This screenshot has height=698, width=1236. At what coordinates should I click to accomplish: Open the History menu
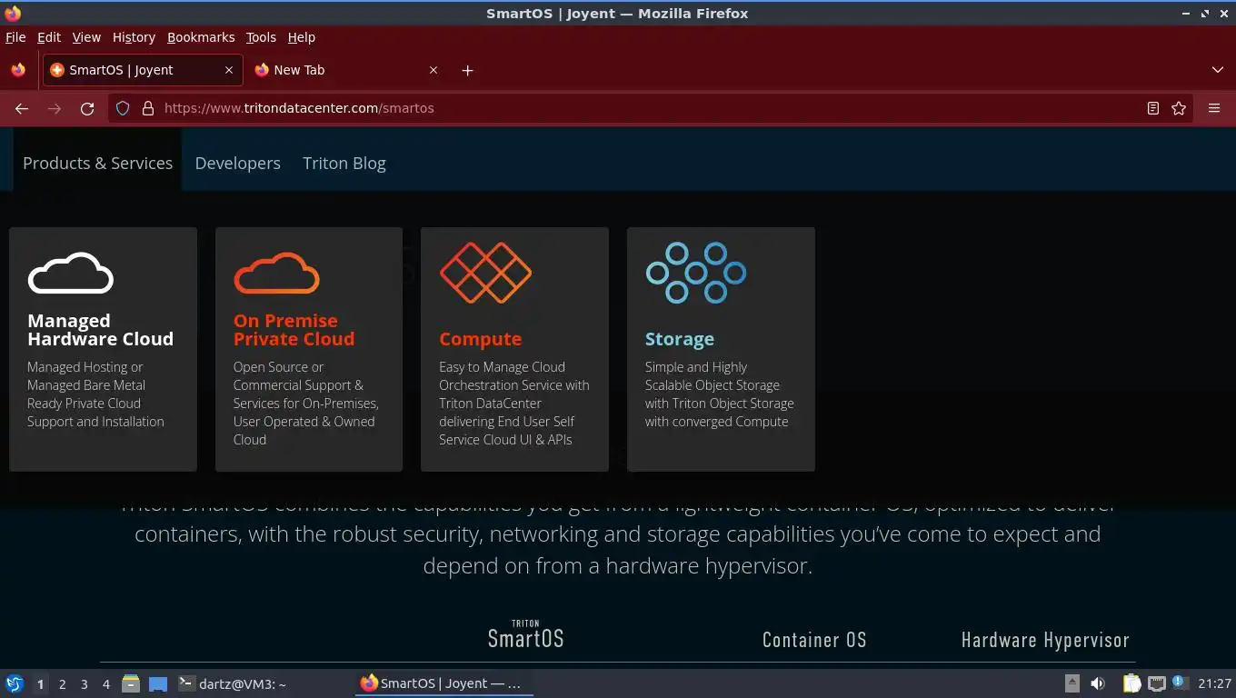tap(134, 37)
